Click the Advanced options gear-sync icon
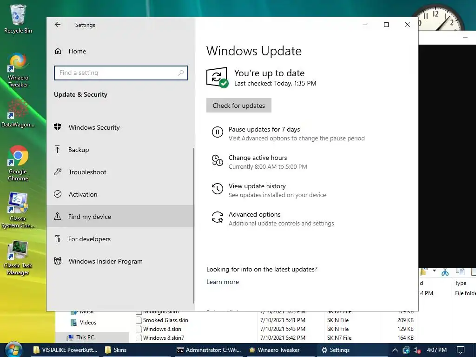This screenshot has height=357, width=476. [x=218, y=217]
